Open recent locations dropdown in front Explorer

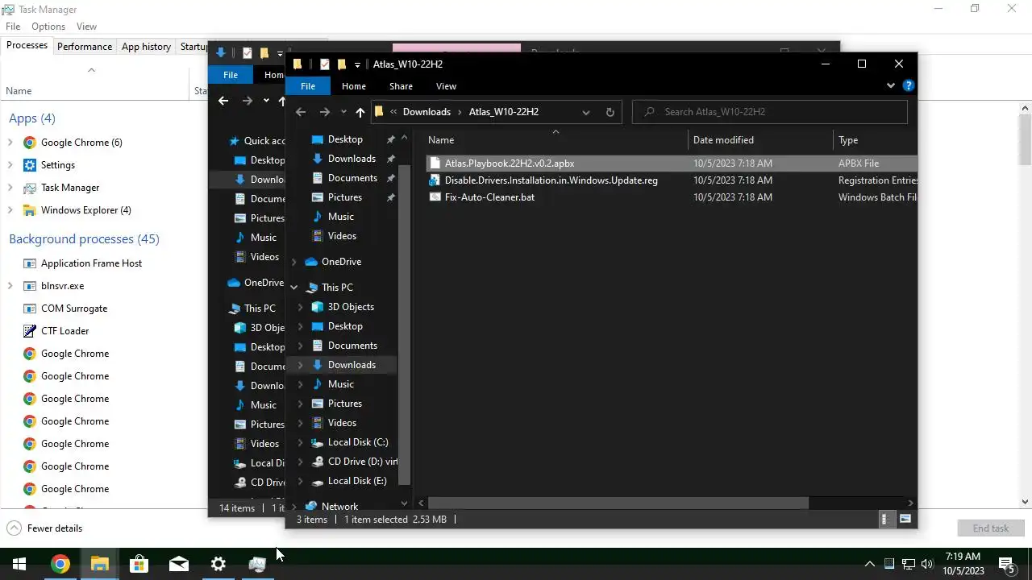[343, 112]
